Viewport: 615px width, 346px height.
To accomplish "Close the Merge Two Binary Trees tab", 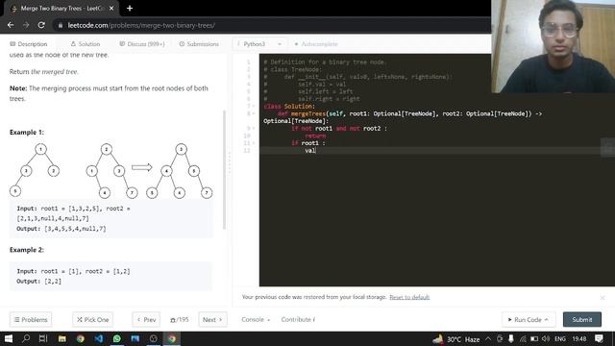I will click(111, 9).
